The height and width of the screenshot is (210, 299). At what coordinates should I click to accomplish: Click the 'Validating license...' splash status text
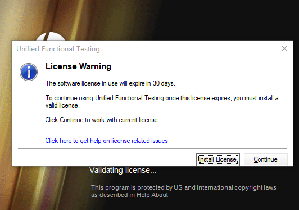123,171
